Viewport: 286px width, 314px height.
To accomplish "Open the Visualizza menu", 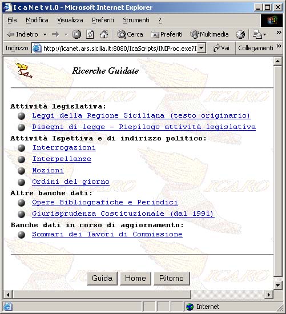I will click(70, 20).
